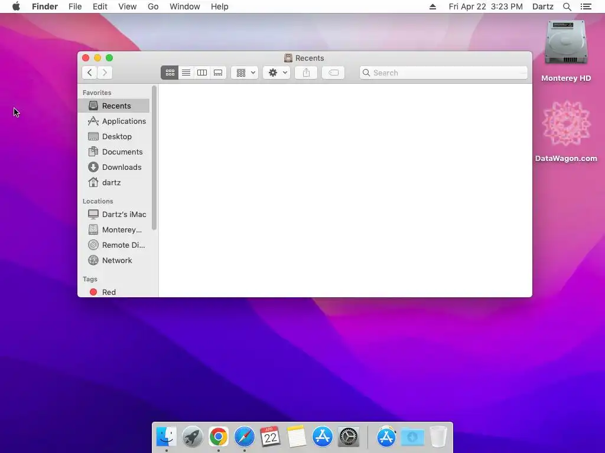
Task: Open the App Store icon beside Downloads
Action: point(386,437)
